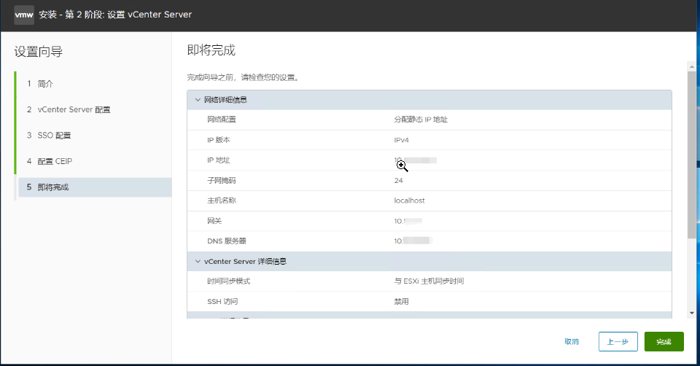
Task: Click the 子网掩码 row label
Action: pos(222,181)
